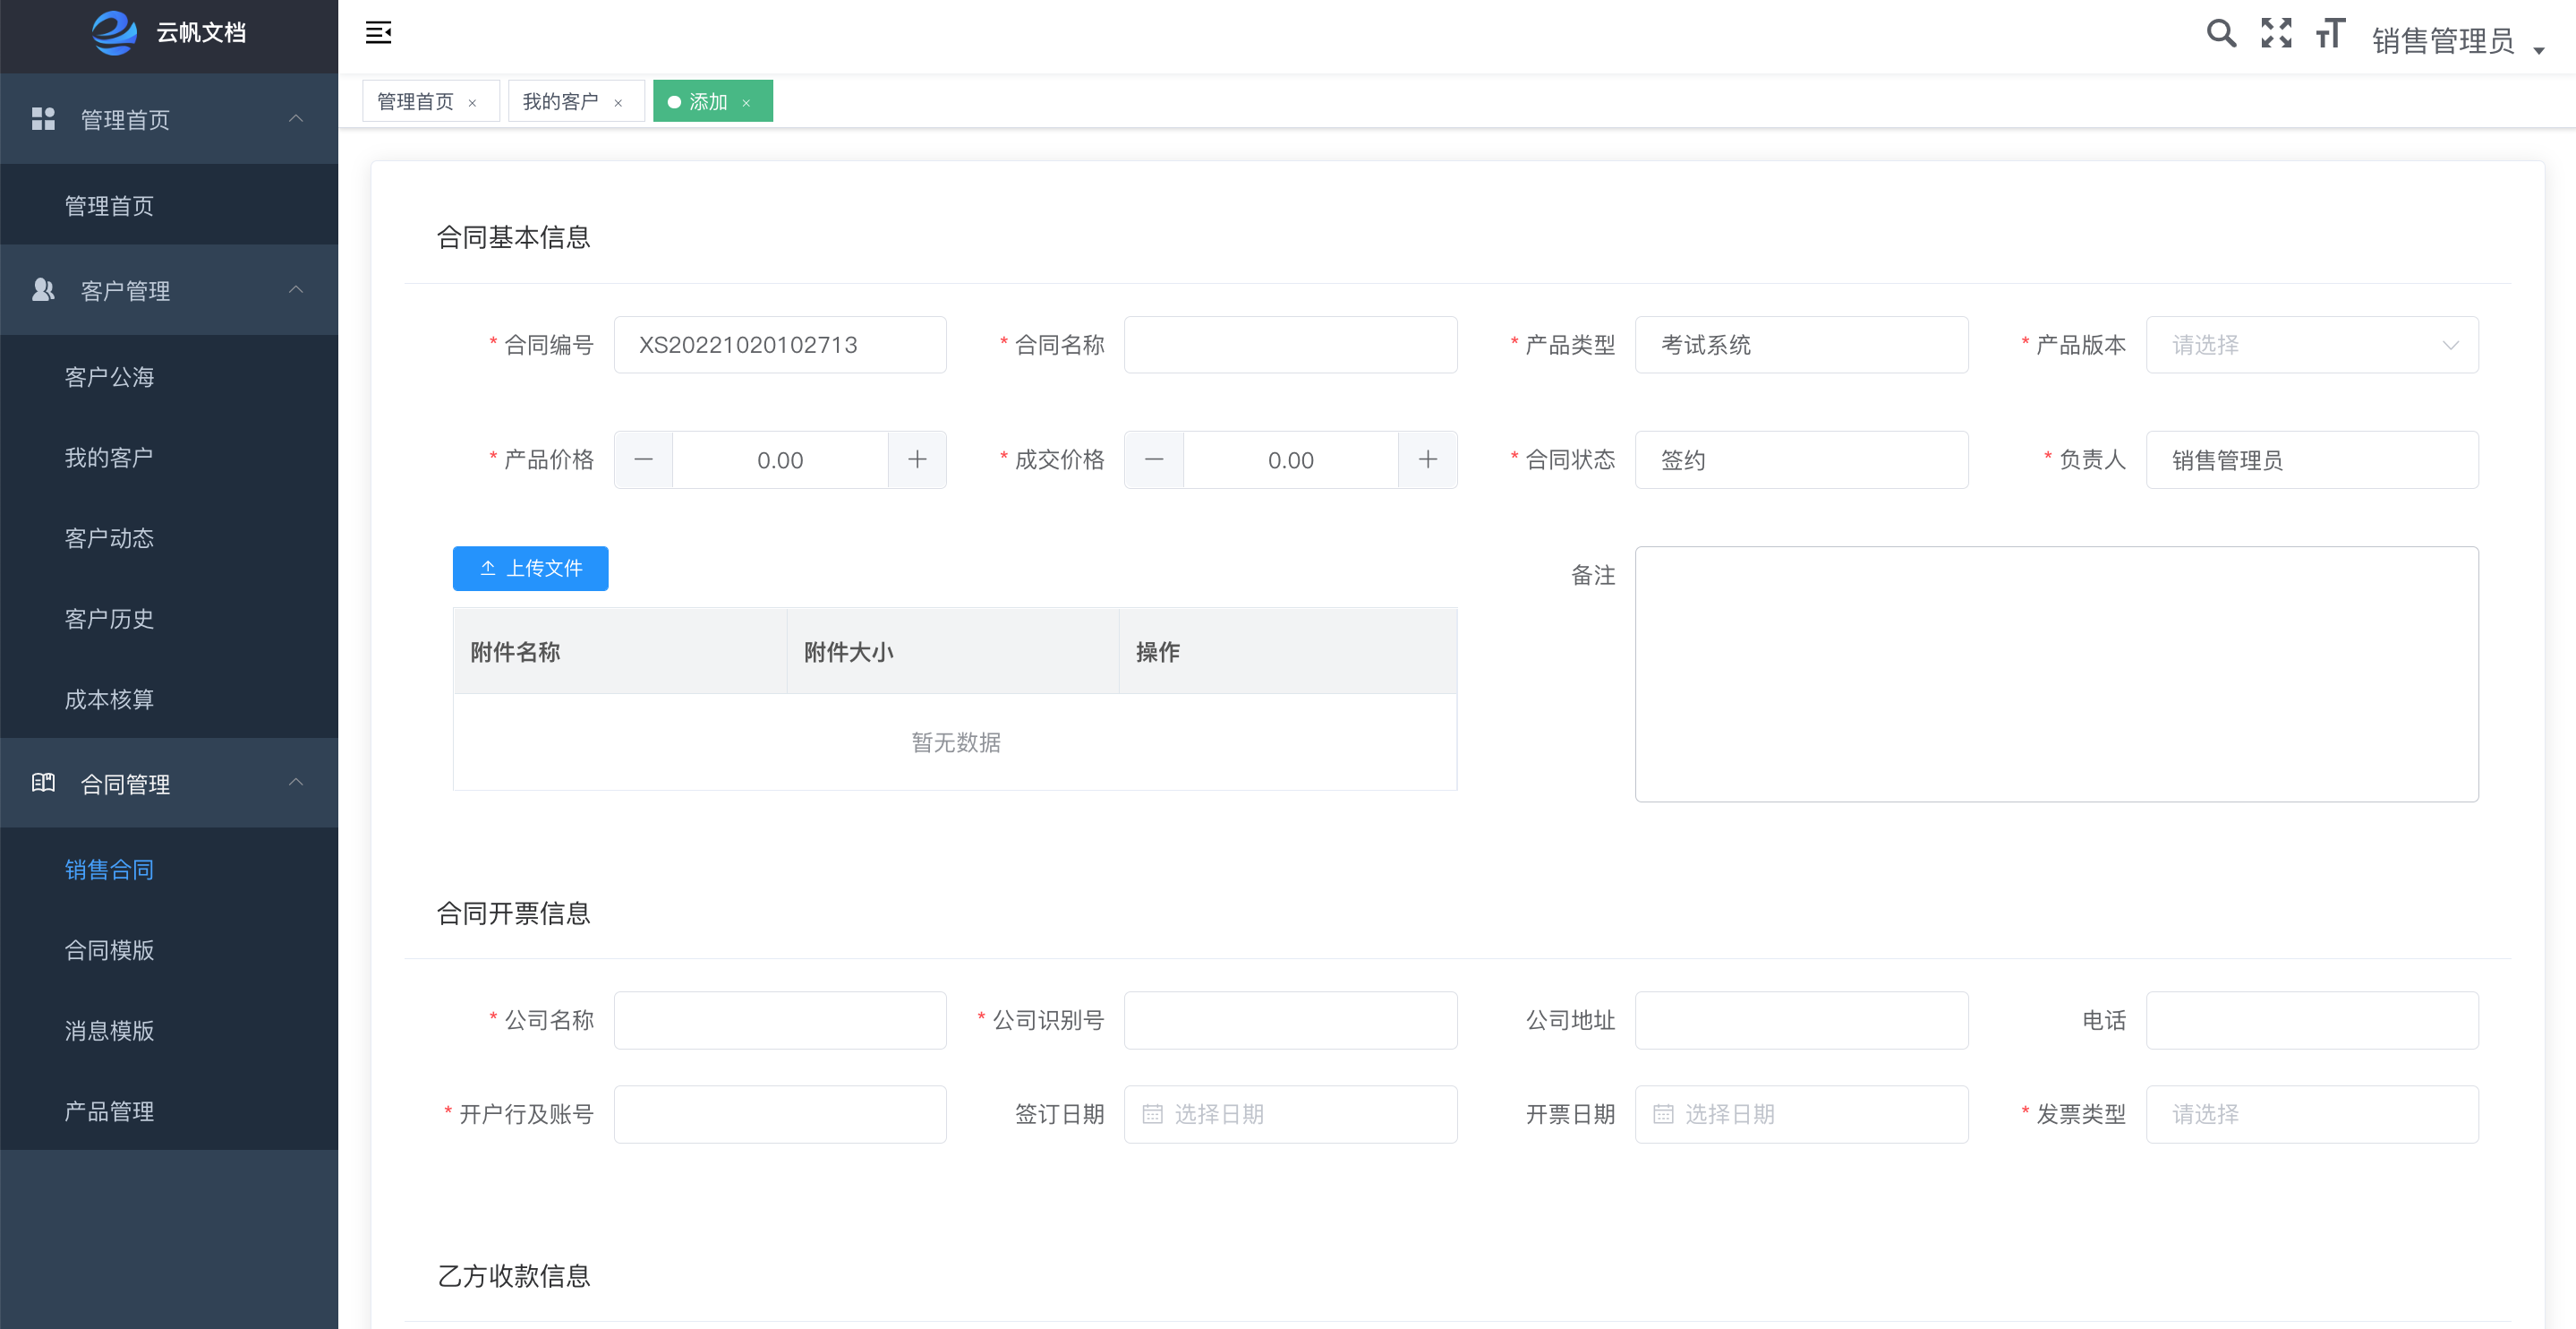Viewport: 2576px width, 1329px height.
Task: Click the 产品价格 value field
Action: coord(780,460)
